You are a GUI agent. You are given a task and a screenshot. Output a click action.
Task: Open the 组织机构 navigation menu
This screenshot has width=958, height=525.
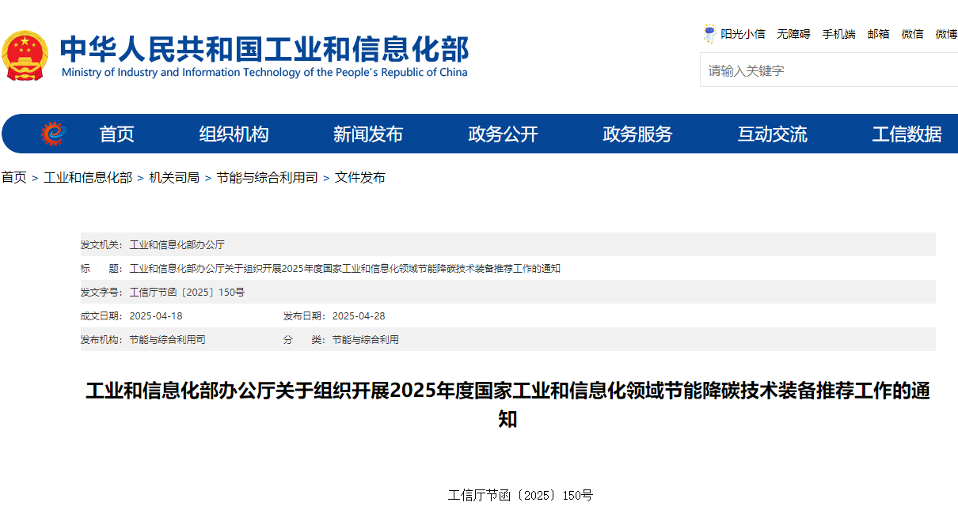[x=234, y=134]
